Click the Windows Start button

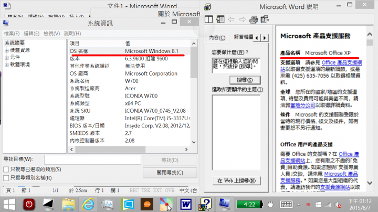click(x=9, y=204)
